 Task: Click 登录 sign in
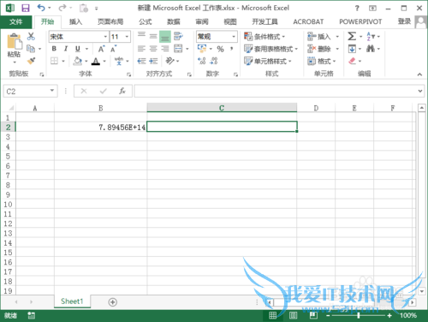pos(404,21)
